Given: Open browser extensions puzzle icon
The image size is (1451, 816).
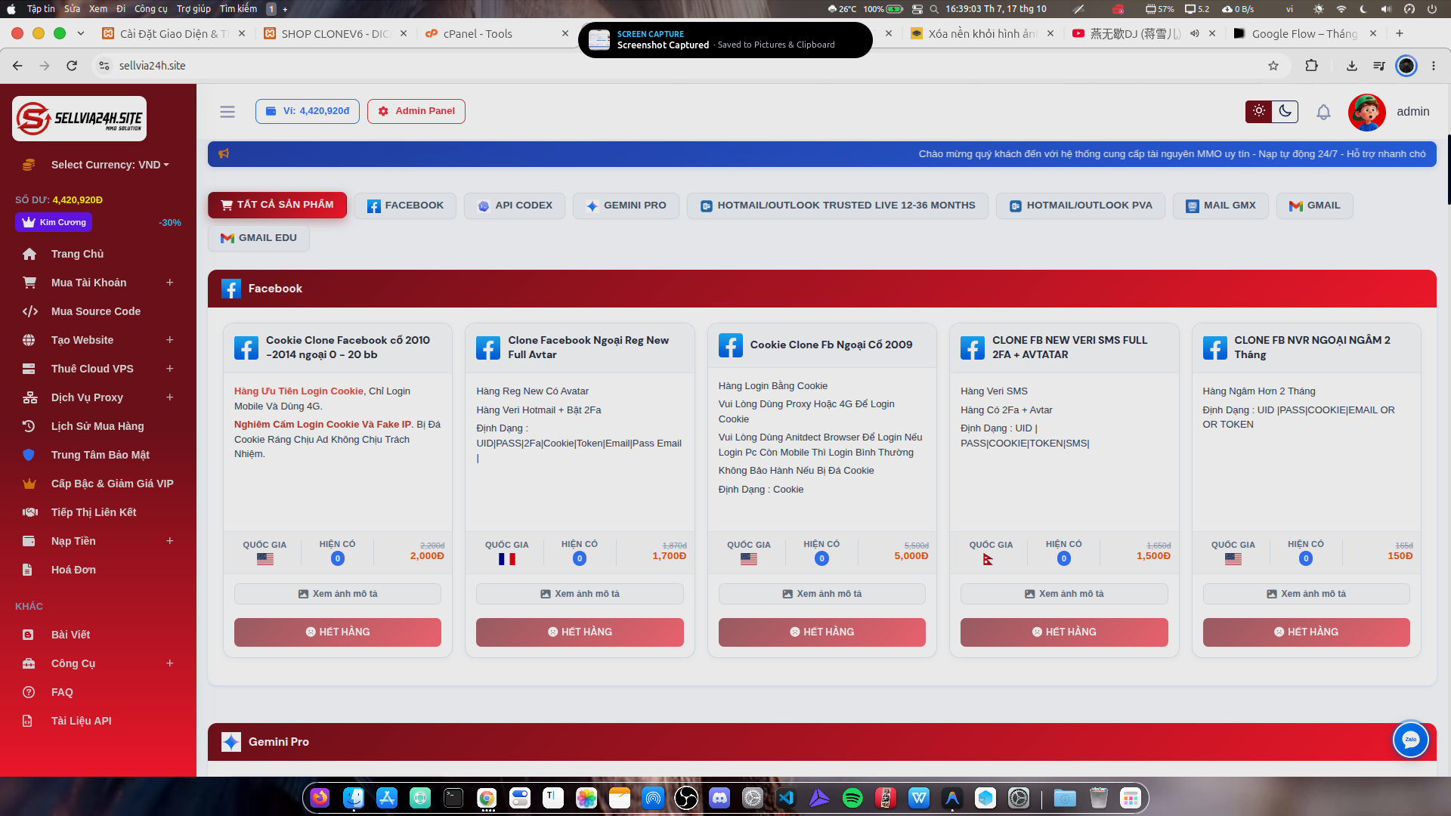Looking at the screenshot, I should coord(1311,66).
